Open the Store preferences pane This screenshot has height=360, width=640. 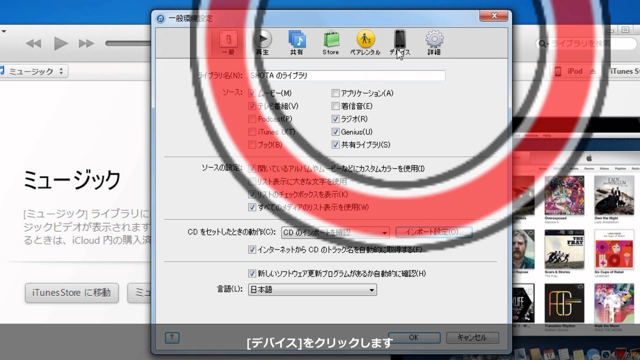[x=330, y=42]
